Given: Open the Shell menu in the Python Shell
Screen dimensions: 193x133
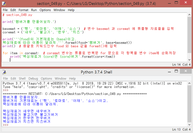Looking at the screenshot, I should pyautogui.click(x=22, y=78).
